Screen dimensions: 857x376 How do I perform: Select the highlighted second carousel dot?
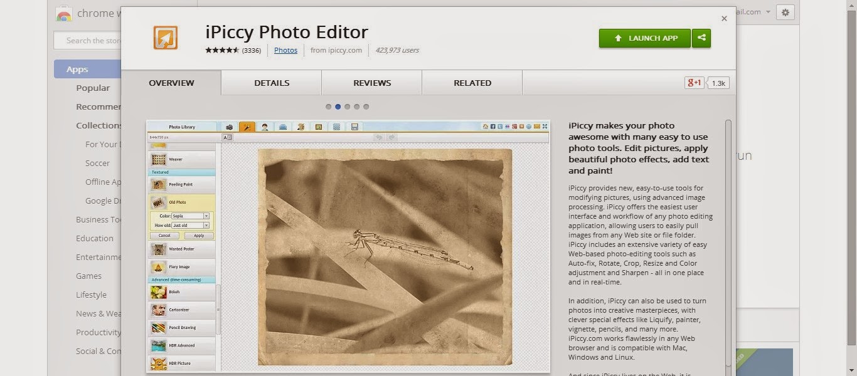(338, 107)
